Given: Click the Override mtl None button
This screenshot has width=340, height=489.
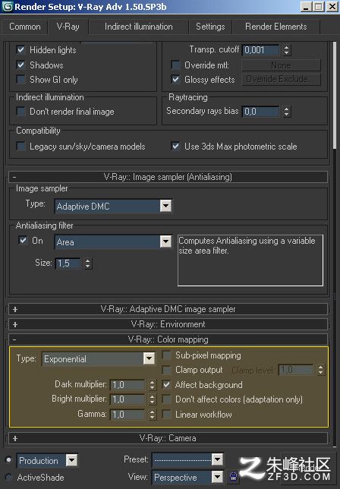Looking at the screenshot, I should click(x=281, y=65).
